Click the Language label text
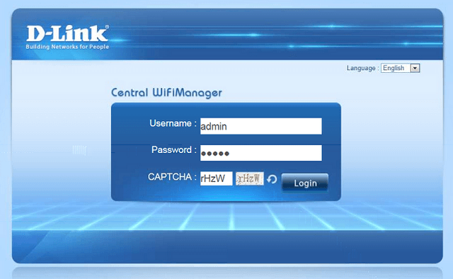The width and height of the screenshot is (453, 279). click(362, 68)
